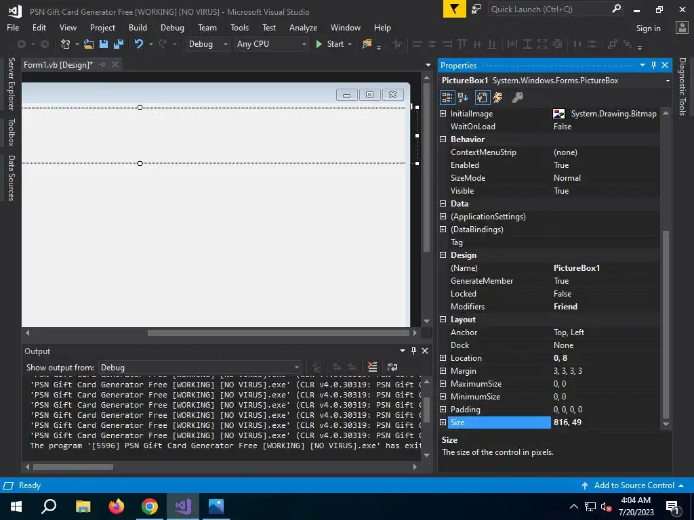Open Firefox from the taskbar

(x=117, y=506)
